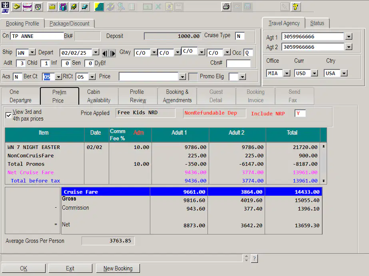Click the dimmed globe toolbar icon
Screen dimensions: 369x276
coord(110,7)
